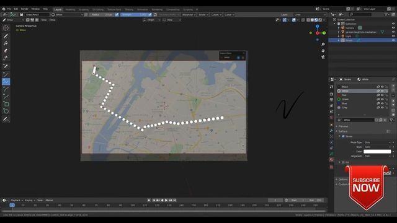Hide the Black material eye
397x223 pixels.
[x=382, y=87]
